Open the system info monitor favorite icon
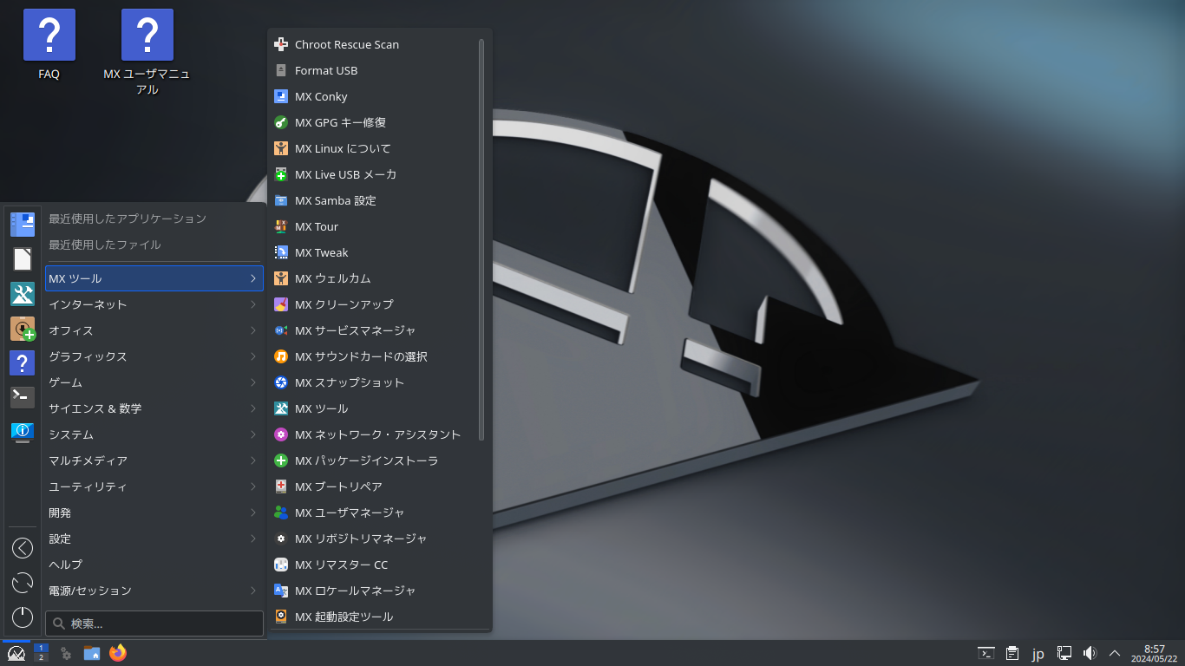Screen dimensions: 1185x666 point(23,432)
